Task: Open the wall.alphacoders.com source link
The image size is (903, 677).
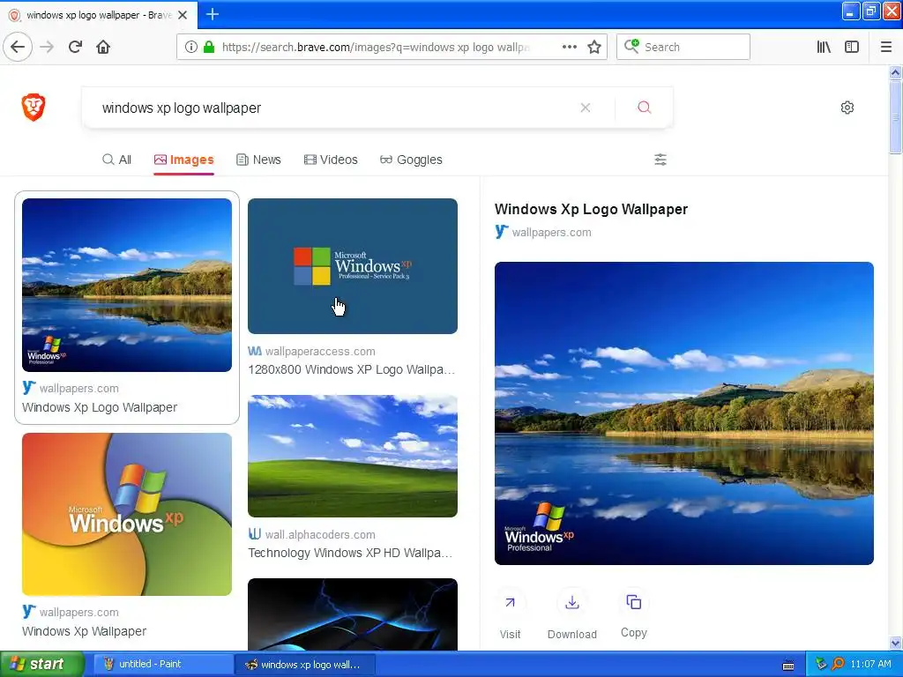Action: click(319, 535)
